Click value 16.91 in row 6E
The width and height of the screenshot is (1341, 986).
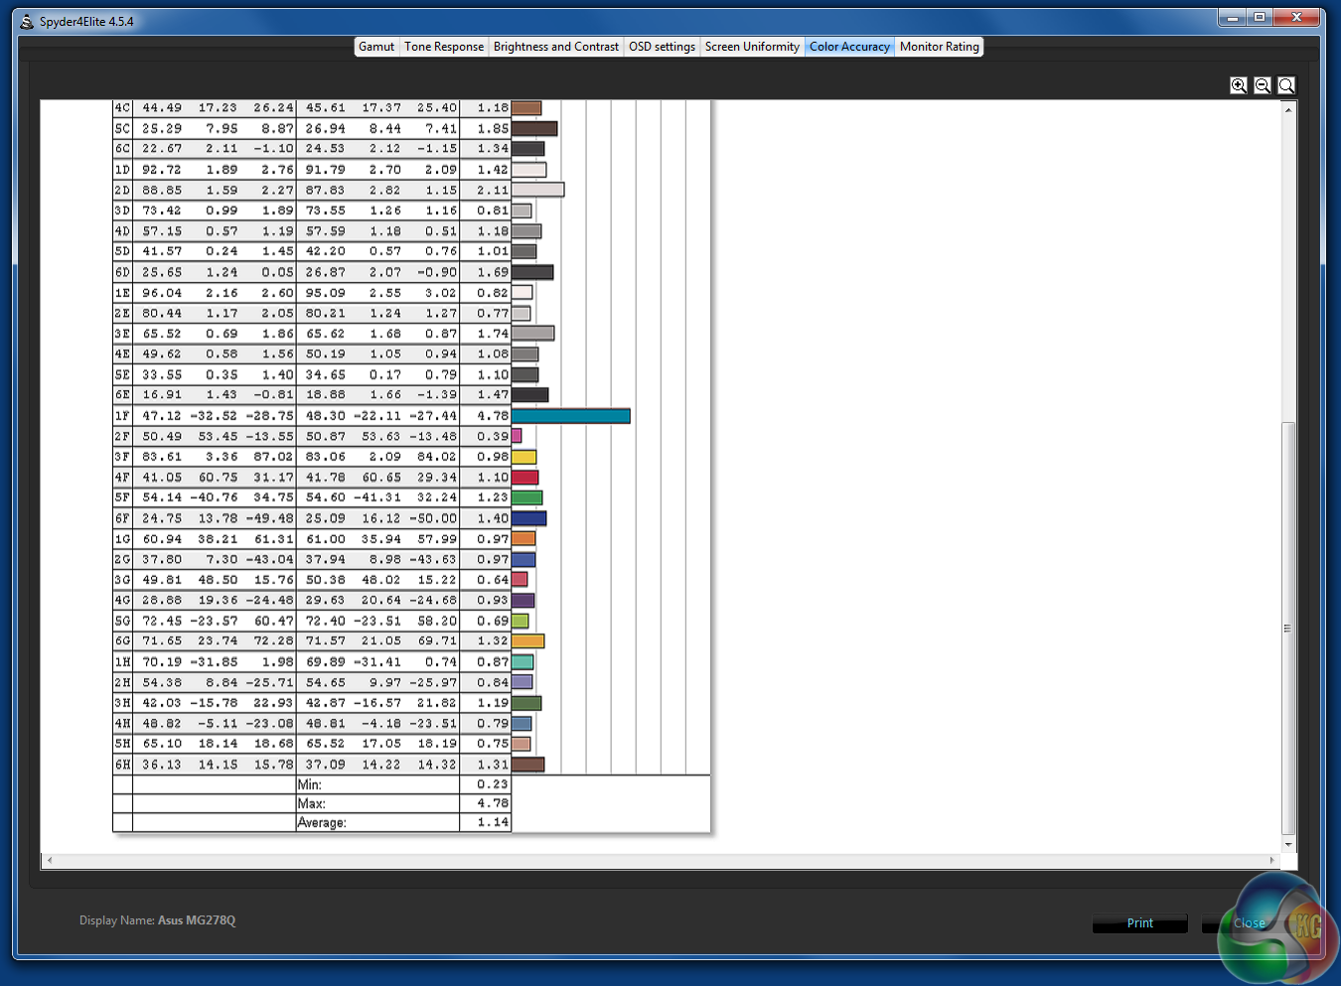click(162, 395)
